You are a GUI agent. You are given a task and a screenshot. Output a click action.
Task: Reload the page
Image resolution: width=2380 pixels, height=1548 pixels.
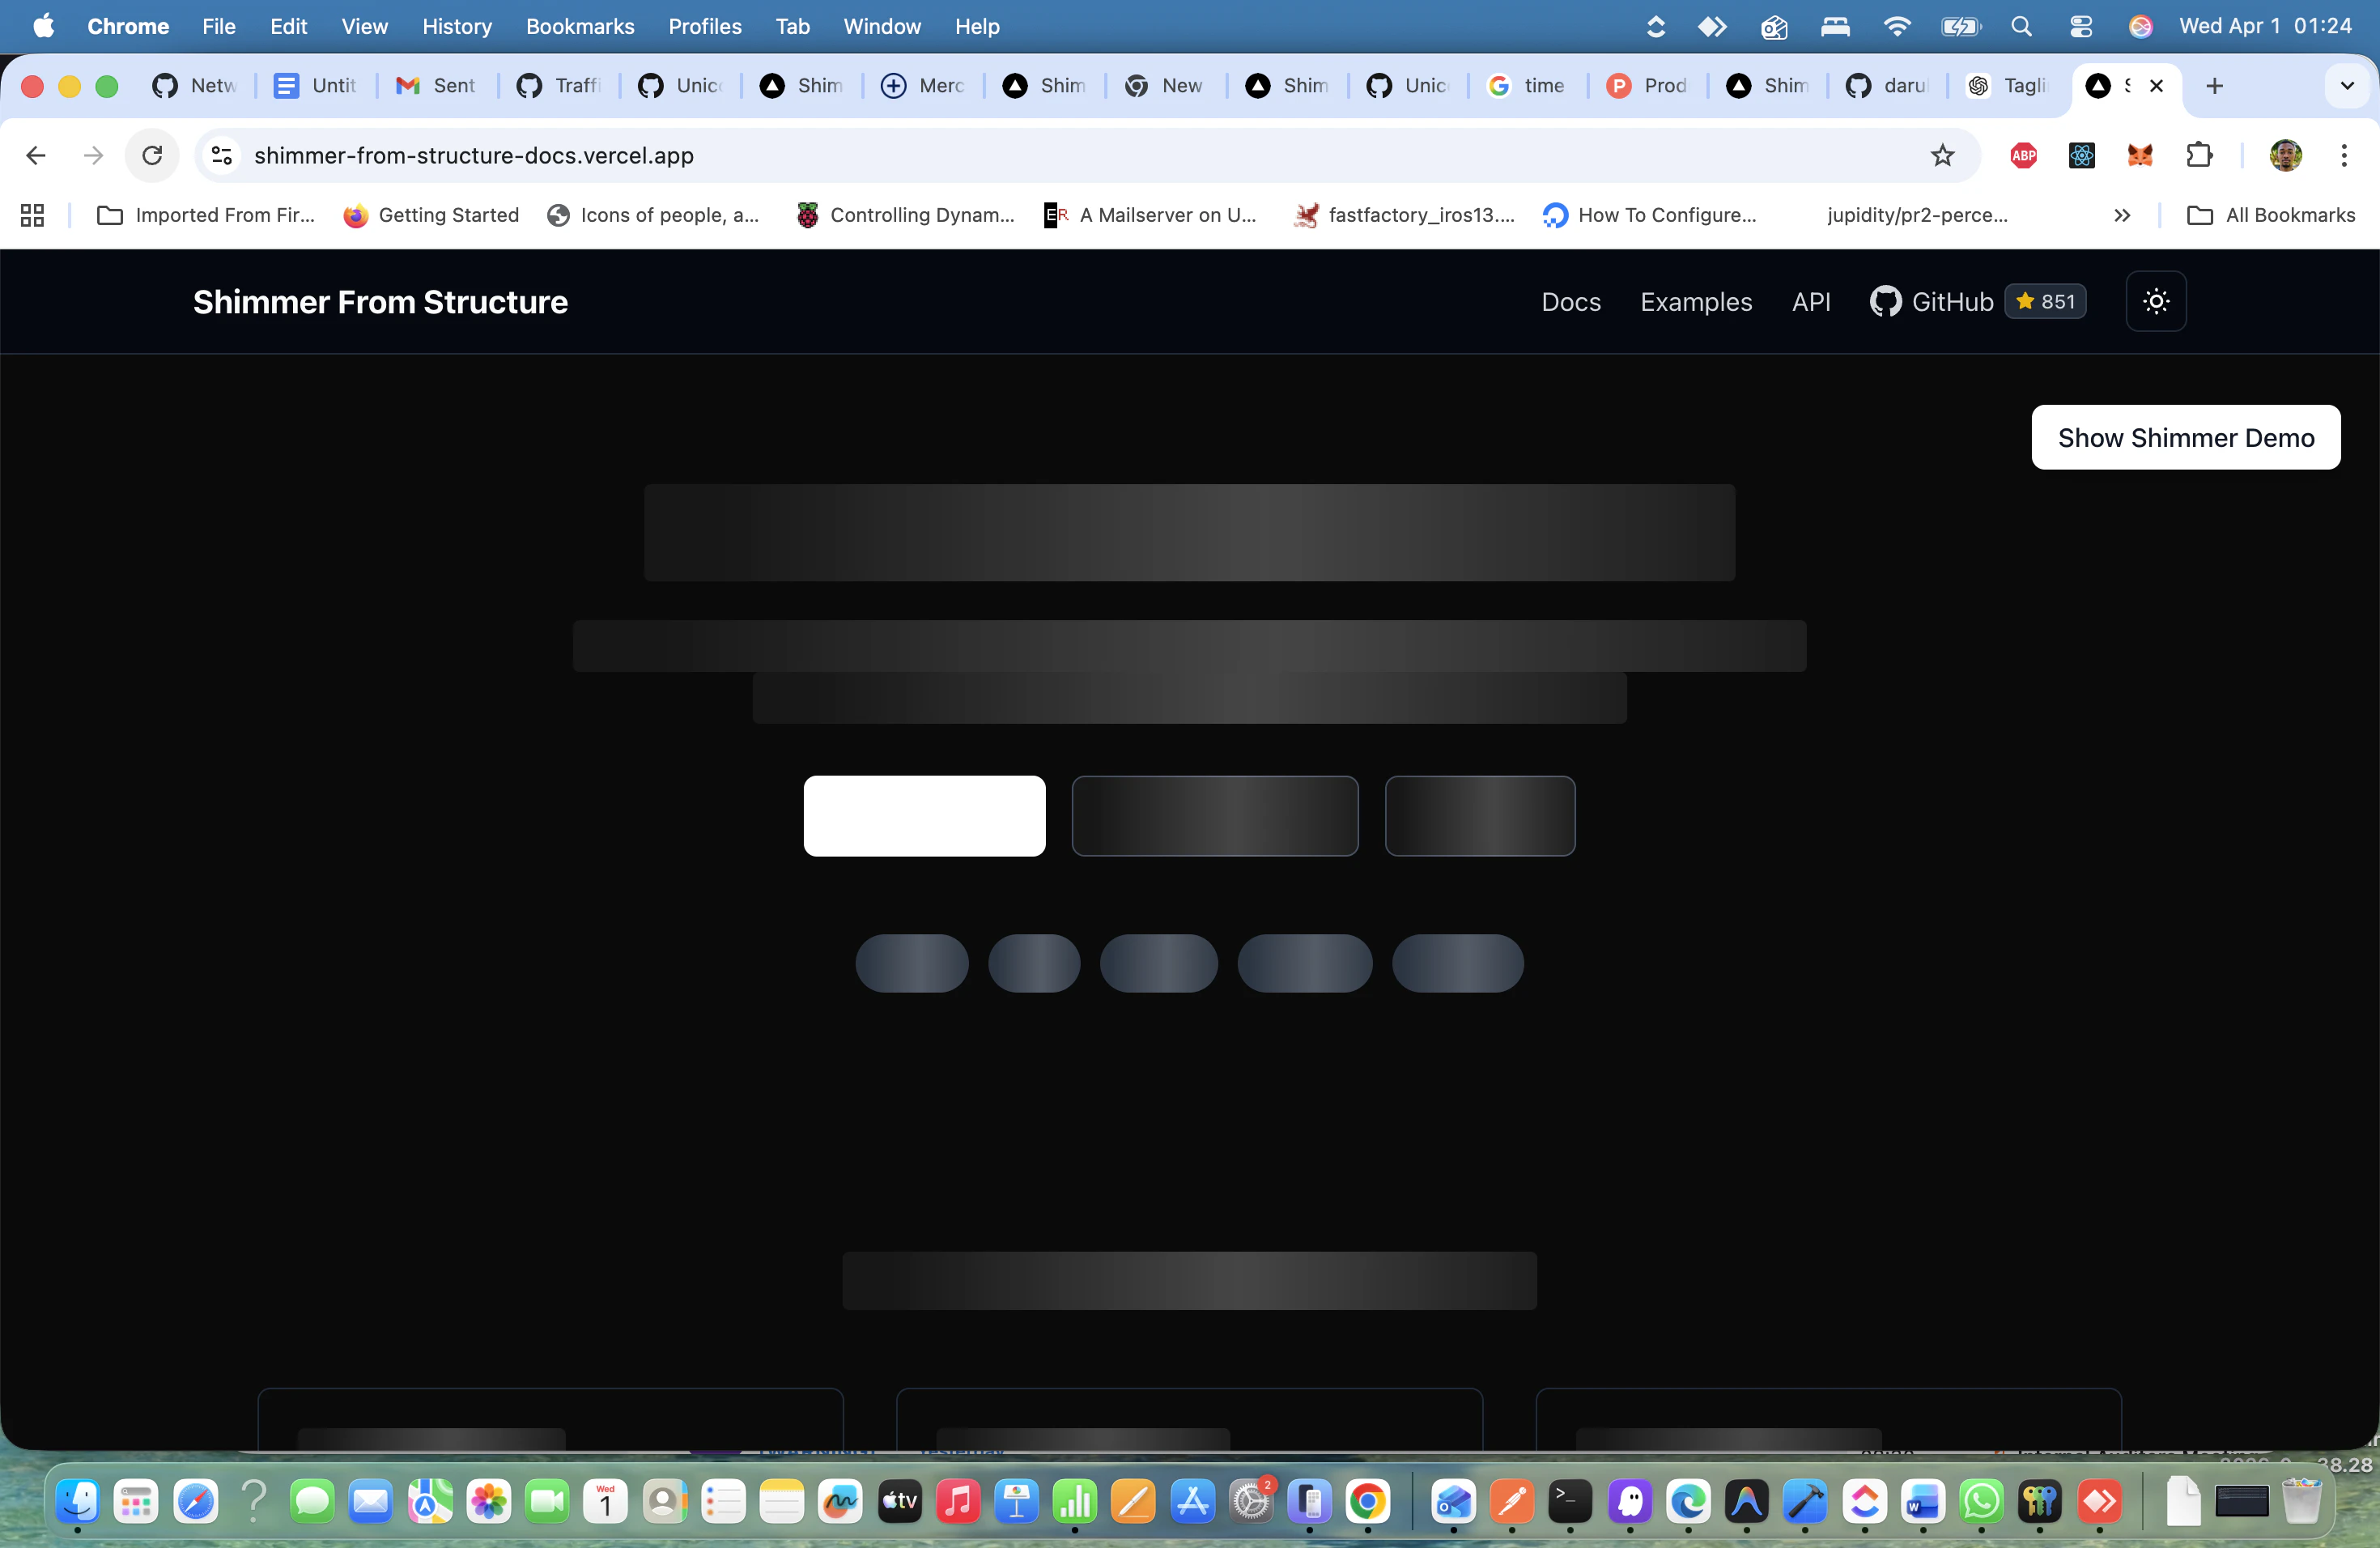coord(152,155)
